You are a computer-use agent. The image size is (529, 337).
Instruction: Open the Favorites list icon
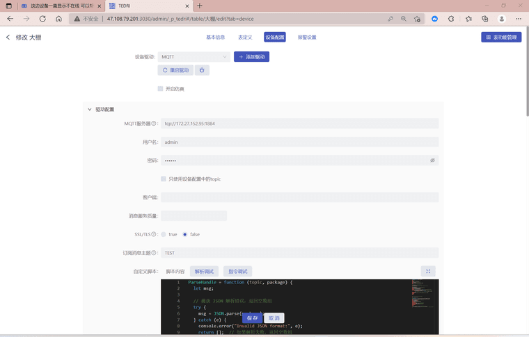(x=468, y=19)
